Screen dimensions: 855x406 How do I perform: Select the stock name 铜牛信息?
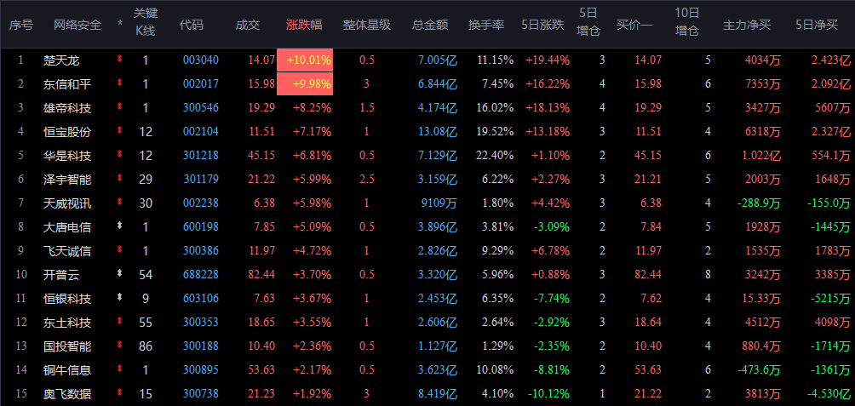pyautogui.click(x=67, y=370)
